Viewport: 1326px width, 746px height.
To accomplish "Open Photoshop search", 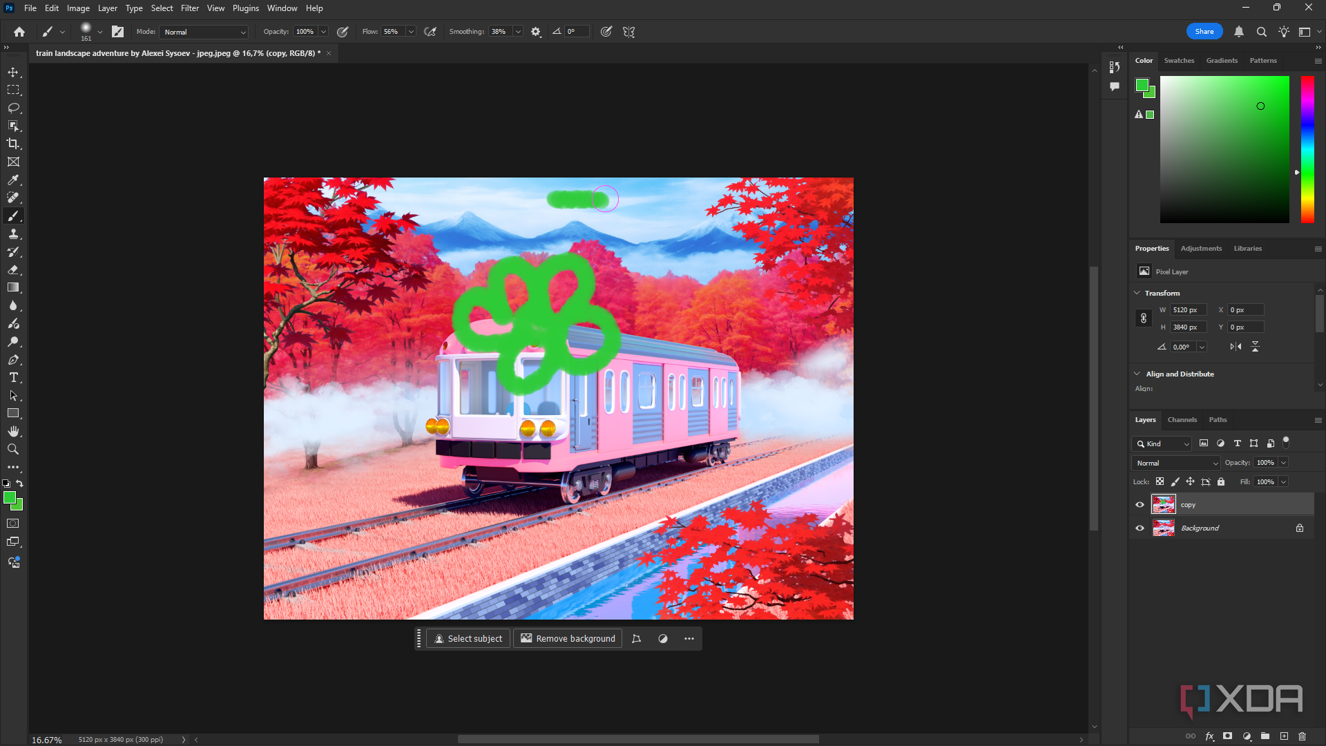I will 1261,32.
